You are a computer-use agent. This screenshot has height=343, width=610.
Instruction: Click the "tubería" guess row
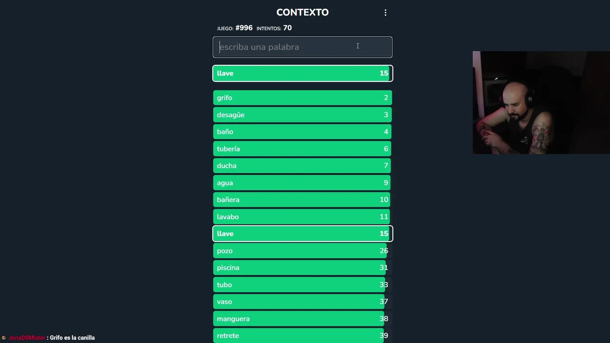tap(302, 149)
